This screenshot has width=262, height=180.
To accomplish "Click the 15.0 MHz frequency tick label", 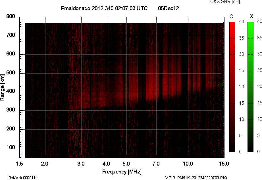I will click(224, 164).
